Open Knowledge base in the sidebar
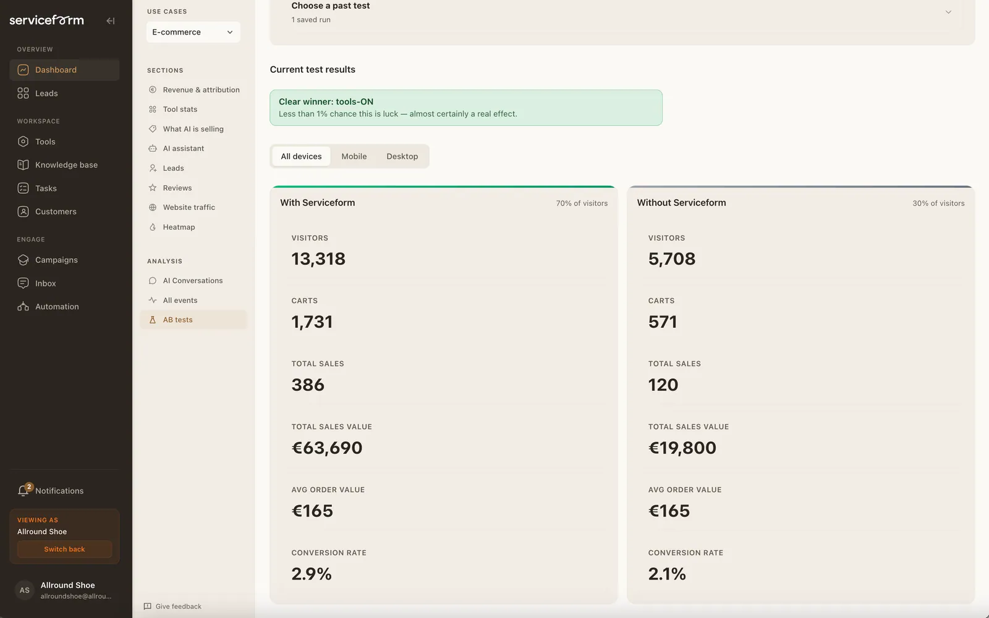The image size is (989, 618). [64, 165]
